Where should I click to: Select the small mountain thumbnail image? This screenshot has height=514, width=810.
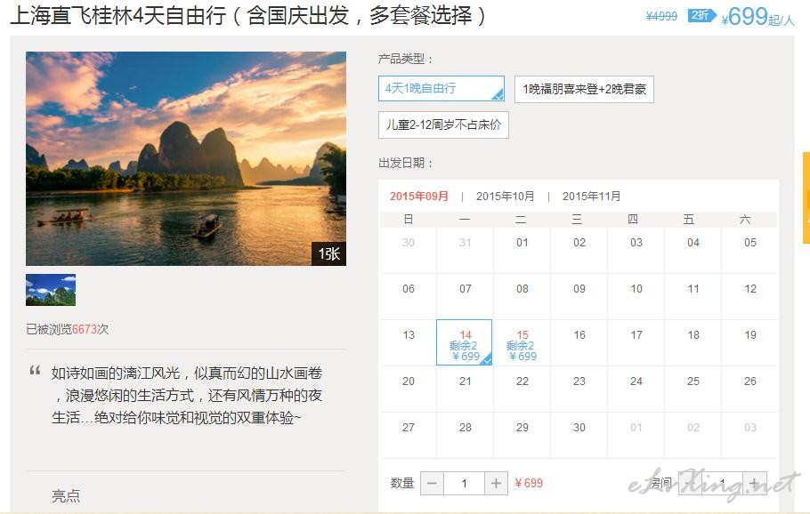[x=51, y=290]
